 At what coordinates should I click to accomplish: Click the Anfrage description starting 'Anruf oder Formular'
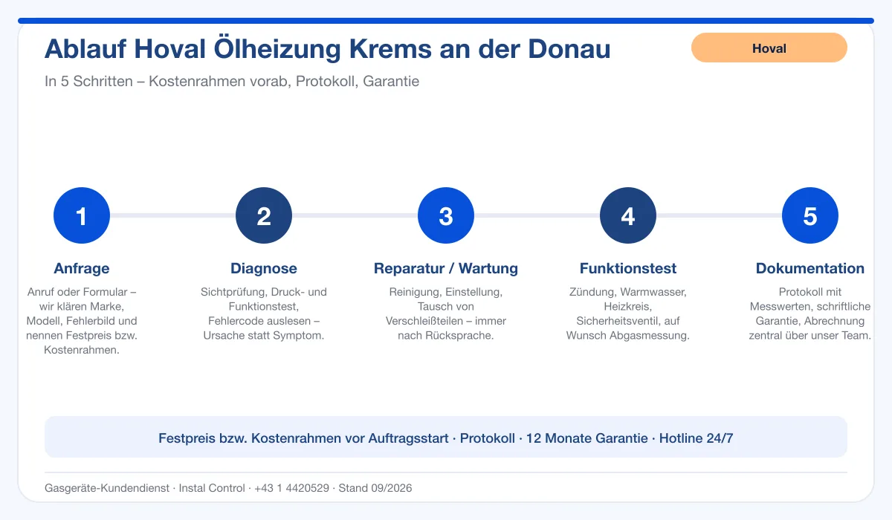(x=82, y=321)
